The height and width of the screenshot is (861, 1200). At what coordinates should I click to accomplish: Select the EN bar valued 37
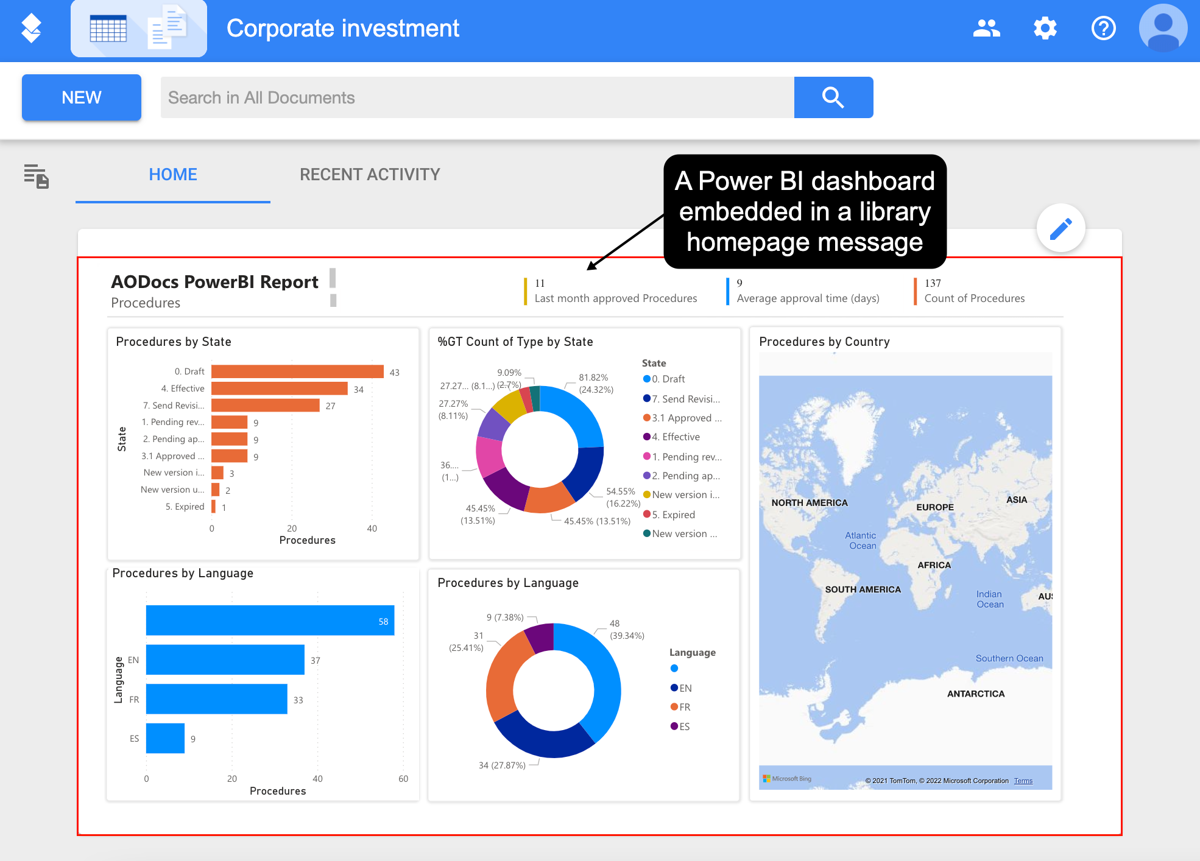[225, 660]
